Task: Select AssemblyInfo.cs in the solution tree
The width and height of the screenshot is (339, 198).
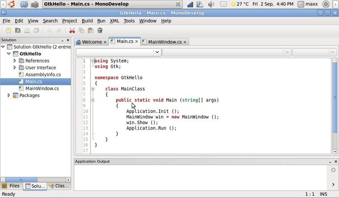Action: [43, 75]
